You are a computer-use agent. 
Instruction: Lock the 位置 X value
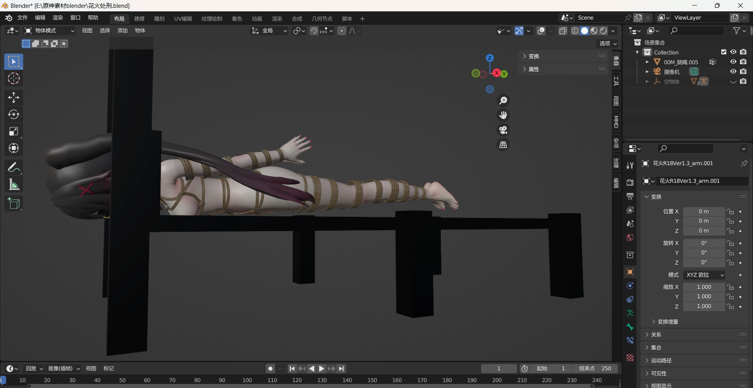pyautogui.click(x=730, y=211)
